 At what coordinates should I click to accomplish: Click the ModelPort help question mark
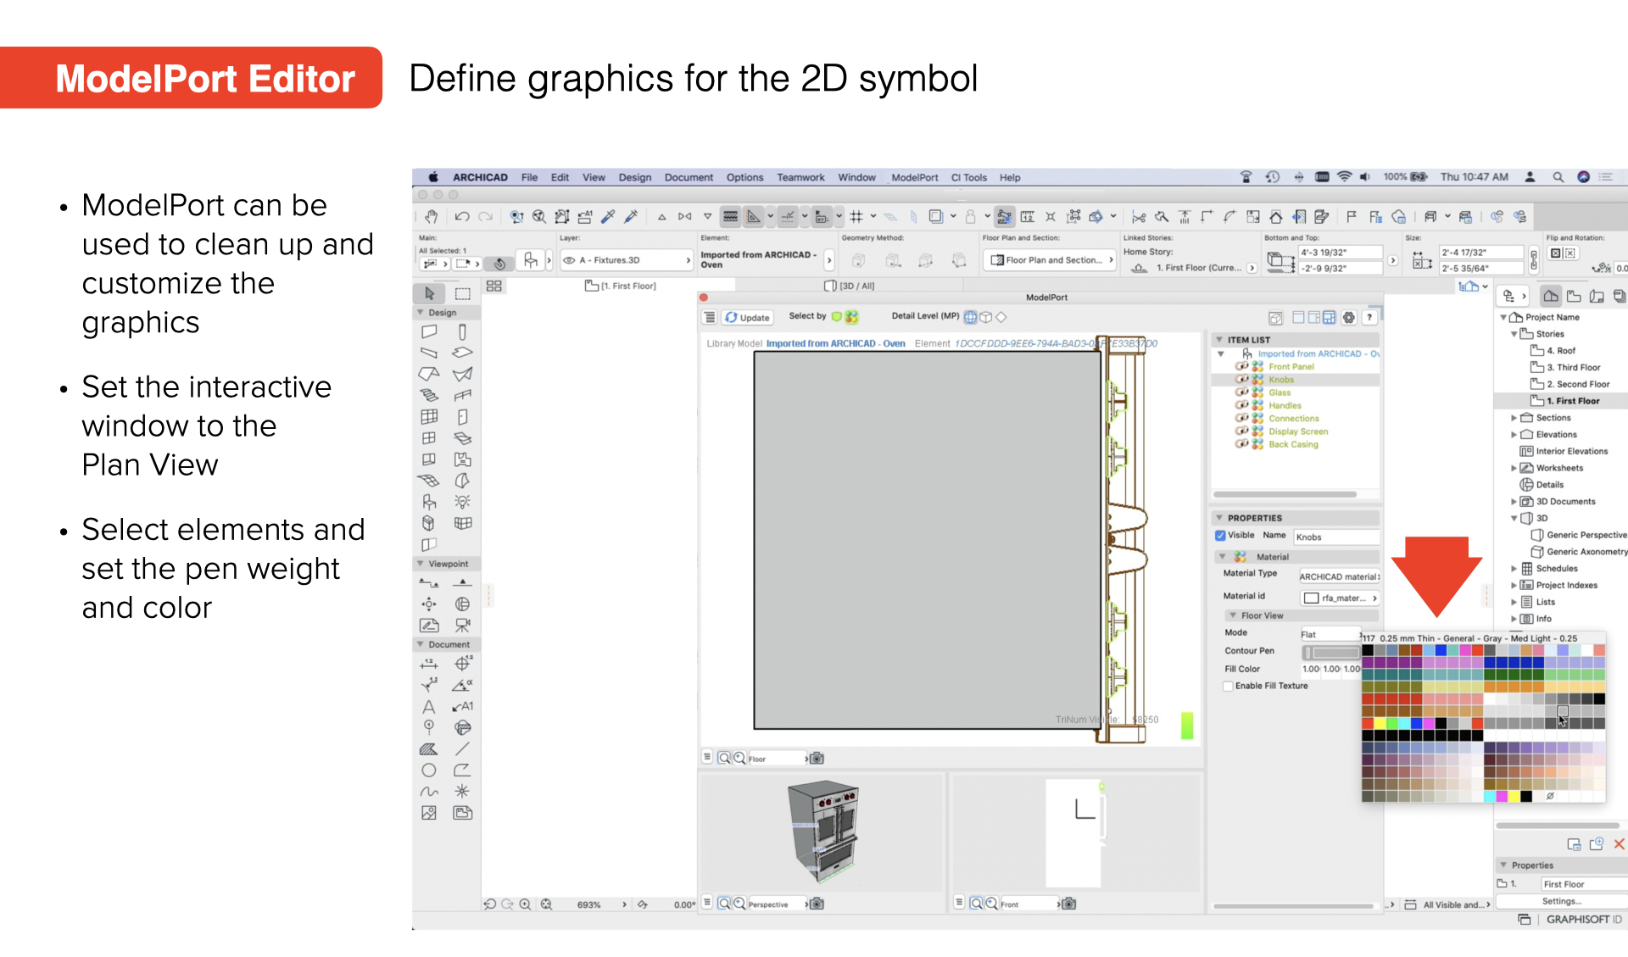pos(1369,318)
